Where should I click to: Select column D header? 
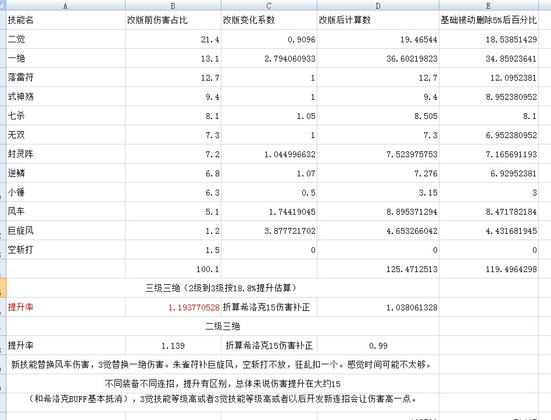[x=378, y=5]
